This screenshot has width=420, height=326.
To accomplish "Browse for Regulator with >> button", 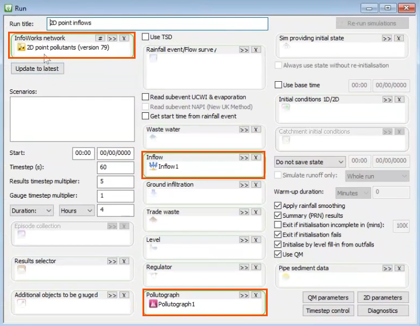I will pos(244,267).
